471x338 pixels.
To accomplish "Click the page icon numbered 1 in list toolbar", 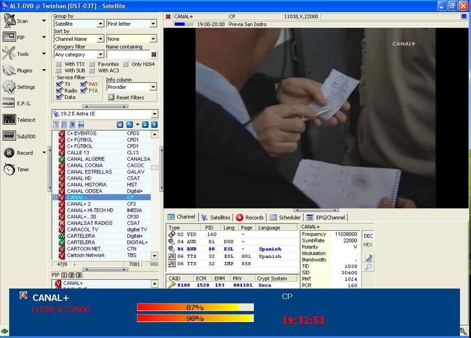I will (x=56, y=124).
